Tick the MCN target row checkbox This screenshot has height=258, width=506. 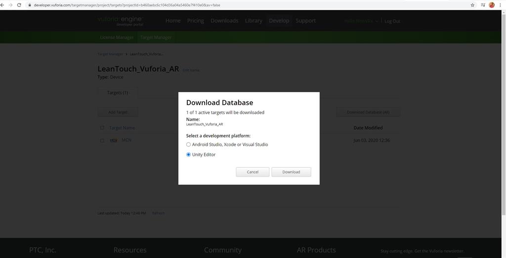(102, 141)
